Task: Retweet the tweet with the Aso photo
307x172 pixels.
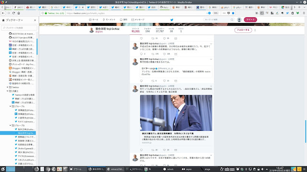Action: (x=153, y=150)
